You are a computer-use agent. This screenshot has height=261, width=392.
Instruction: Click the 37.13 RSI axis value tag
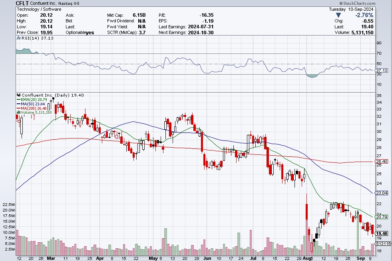click(382, 71)
